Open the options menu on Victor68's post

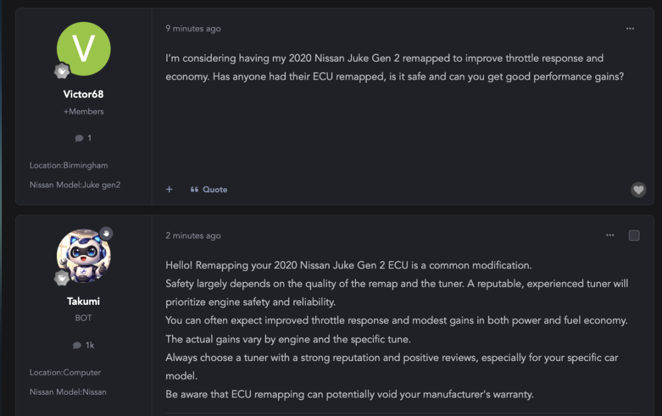pos(630,28)
